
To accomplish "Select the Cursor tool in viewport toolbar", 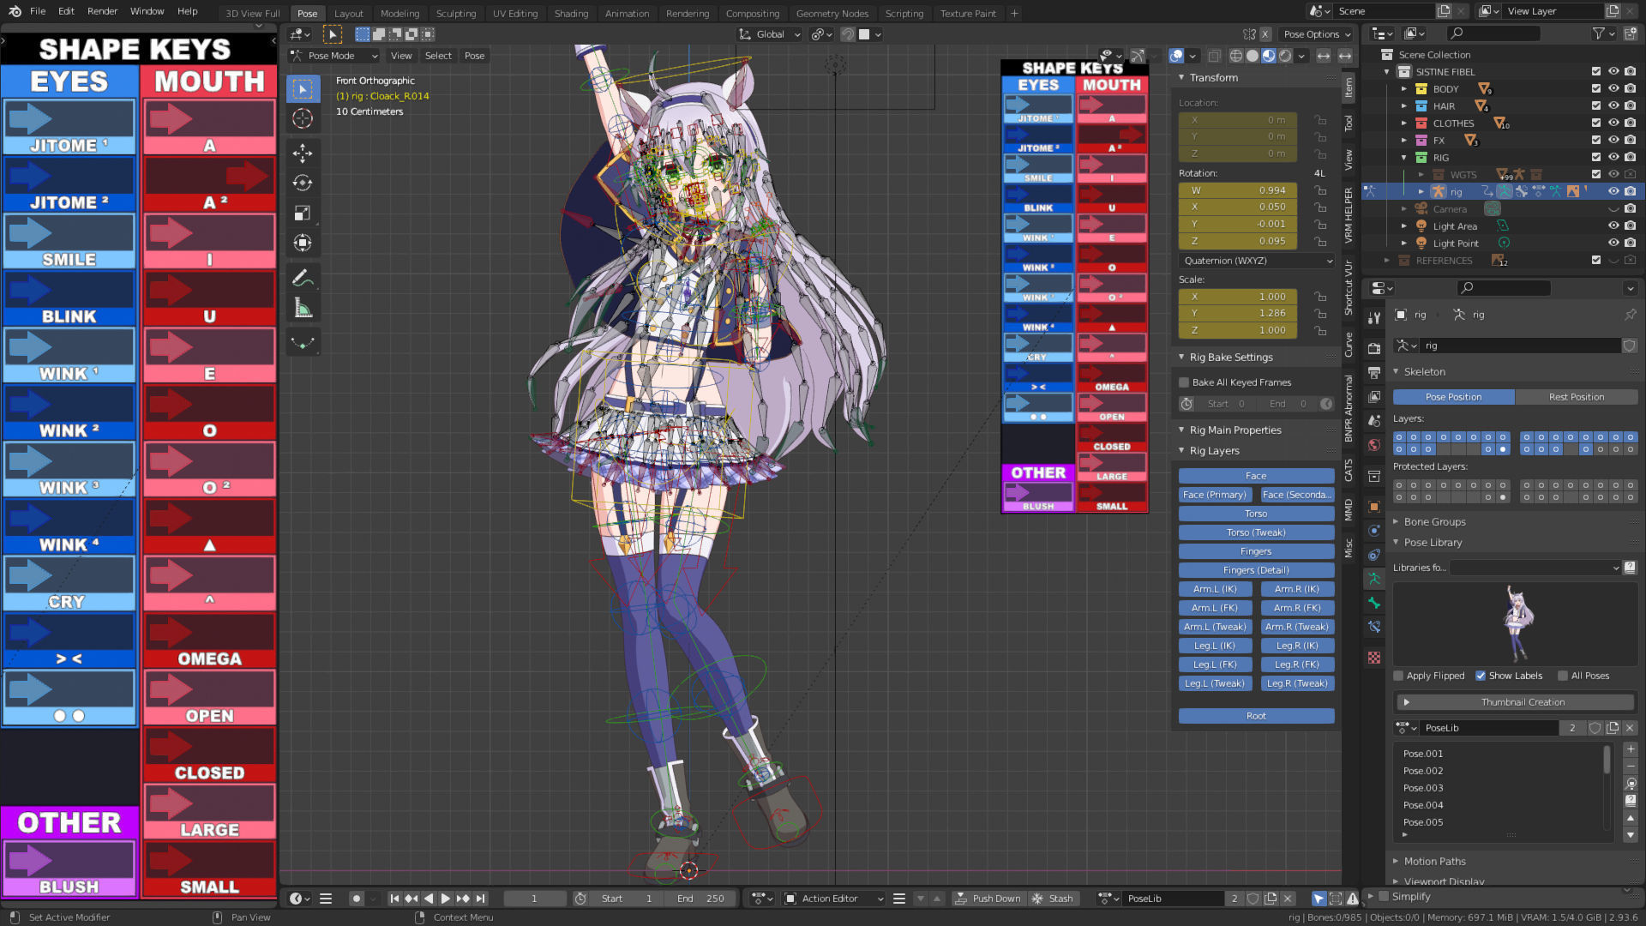I will [x=303, y=118].
